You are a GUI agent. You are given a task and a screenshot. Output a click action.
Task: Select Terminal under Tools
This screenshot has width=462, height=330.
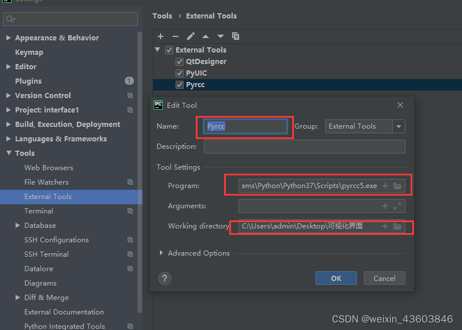pos(39,211)
